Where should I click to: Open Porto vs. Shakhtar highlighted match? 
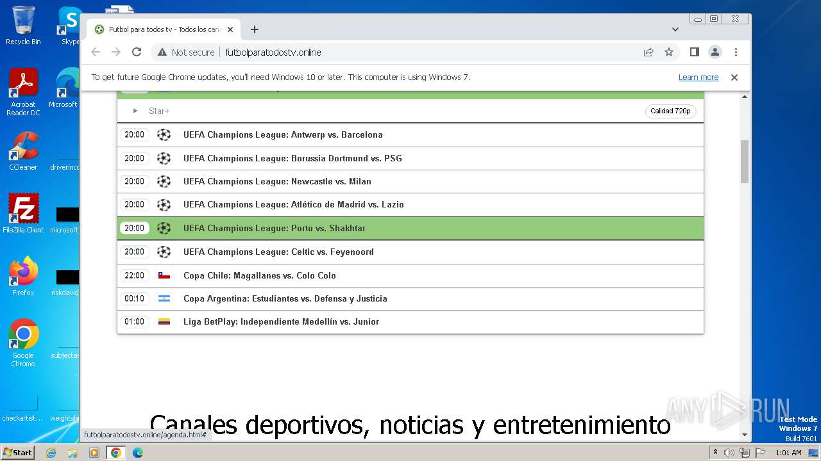[410, 228]
